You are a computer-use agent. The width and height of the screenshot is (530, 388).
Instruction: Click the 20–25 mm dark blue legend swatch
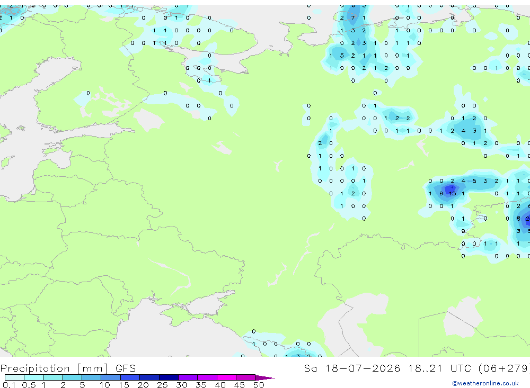149,377
